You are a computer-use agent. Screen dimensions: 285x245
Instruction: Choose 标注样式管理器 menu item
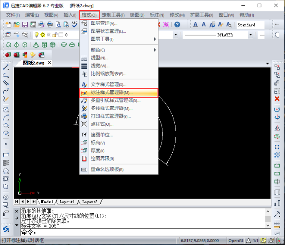[119, 92]
